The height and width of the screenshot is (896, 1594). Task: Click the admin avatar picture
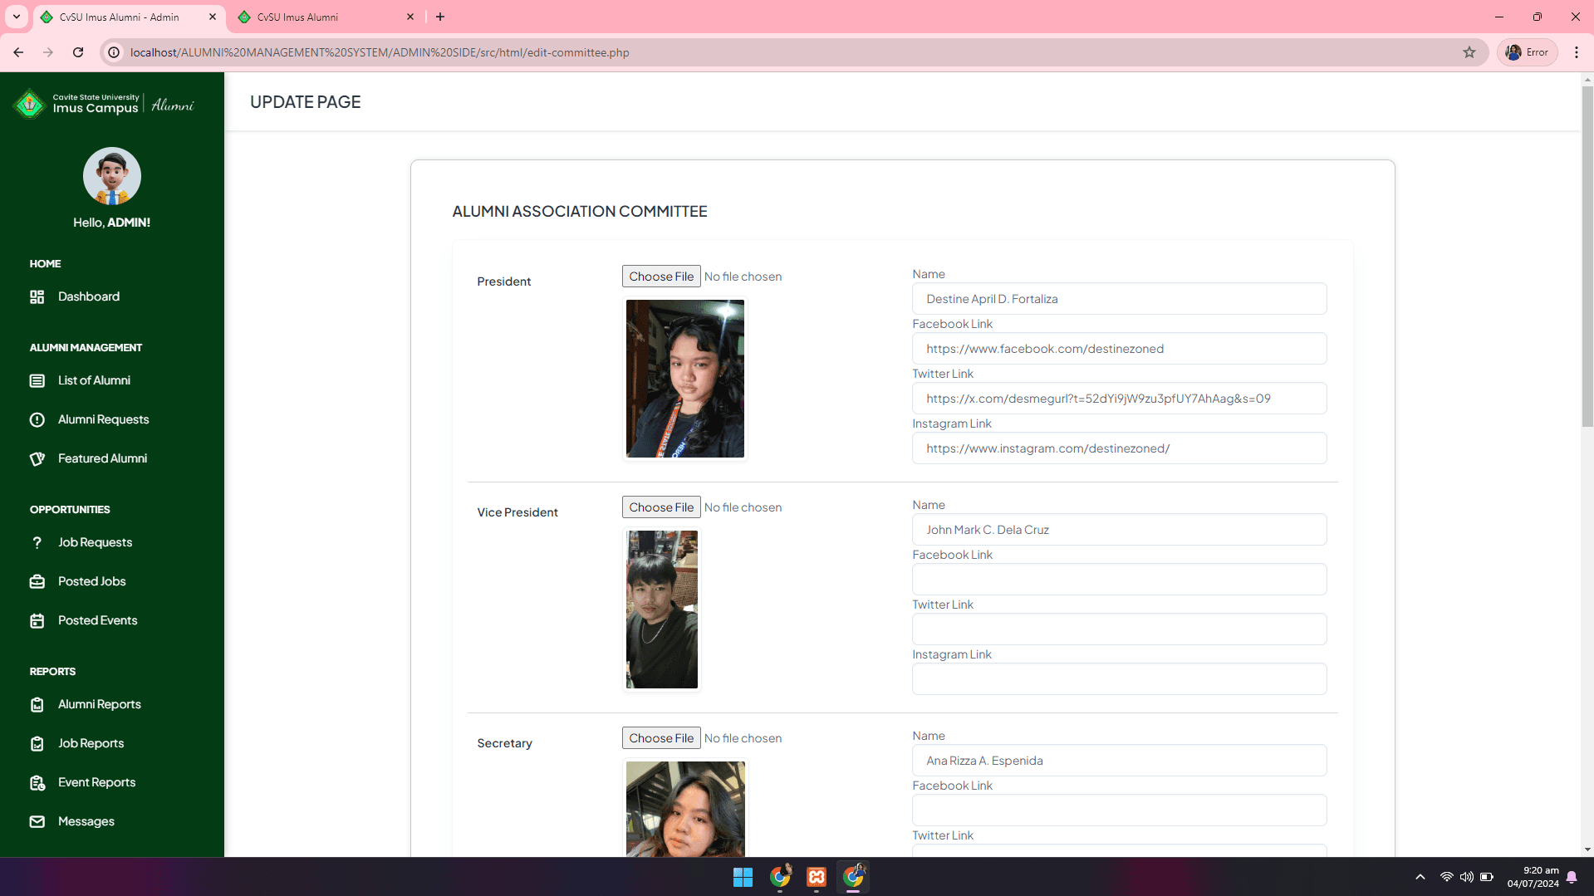point(112,176)
